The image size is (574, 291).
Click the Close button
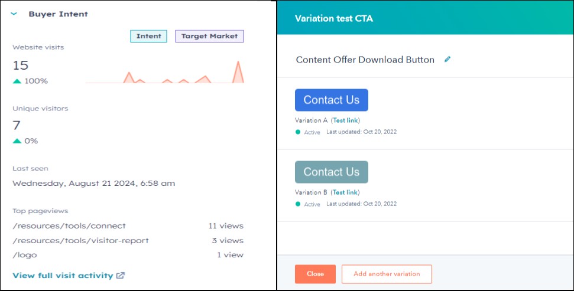coord(315,274)
